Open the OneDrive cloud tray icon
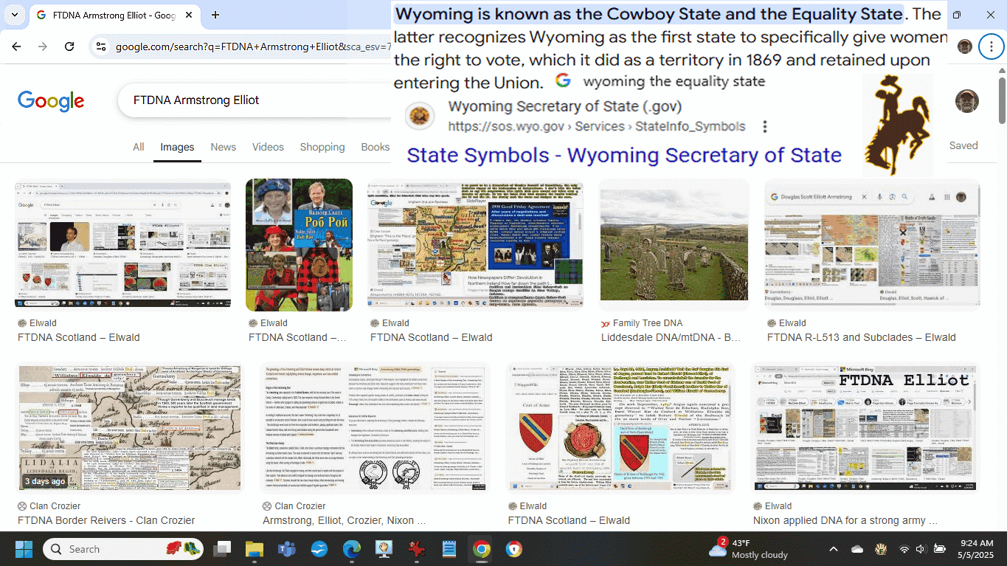This screenshot has height=566, width=1007. (857, 549)
